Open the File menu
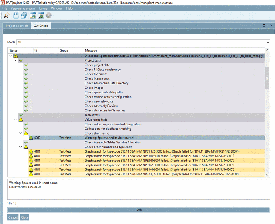Image resolution: width=275 pixels, height=224 pixels. click(4, 8)
